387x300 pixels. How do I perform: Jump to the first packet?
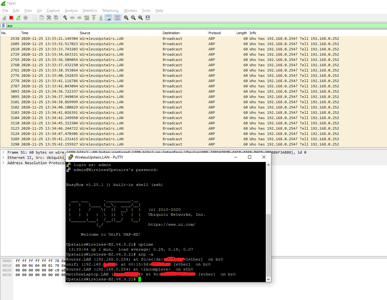[x=94, y=18]
